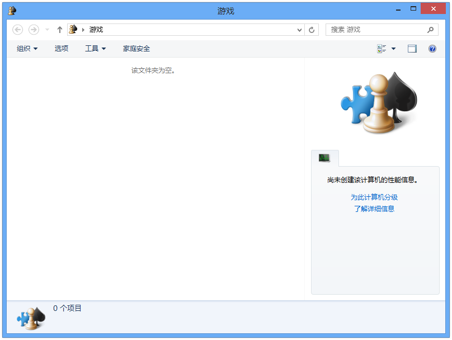Click the search magnifier icon
452x340 pixels.
point(430,30)
